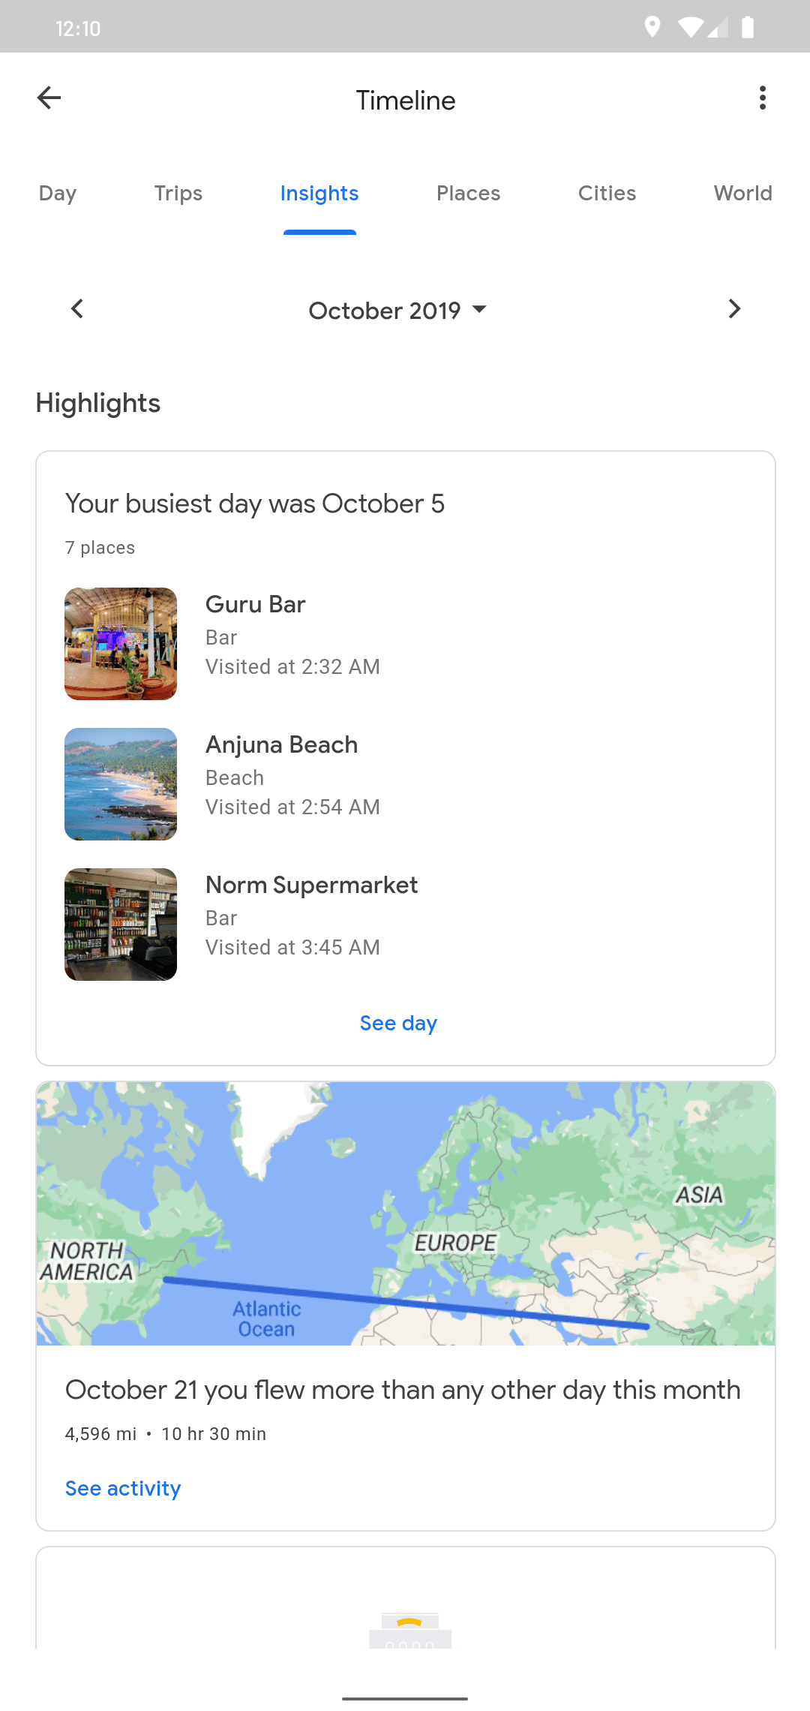The height and width of the screenshot is (1711, 810).
Task: Open the Norm Supermarket photo thumbnail
Action: click(x=121, y=925)
